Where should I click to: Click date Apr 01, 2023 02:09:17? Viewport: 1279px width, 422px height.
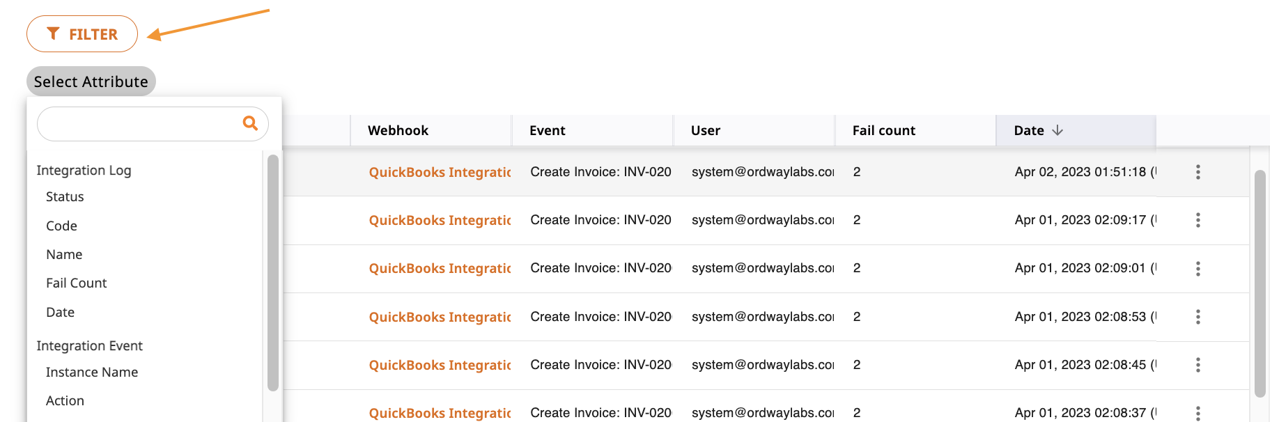(1085, 220)
